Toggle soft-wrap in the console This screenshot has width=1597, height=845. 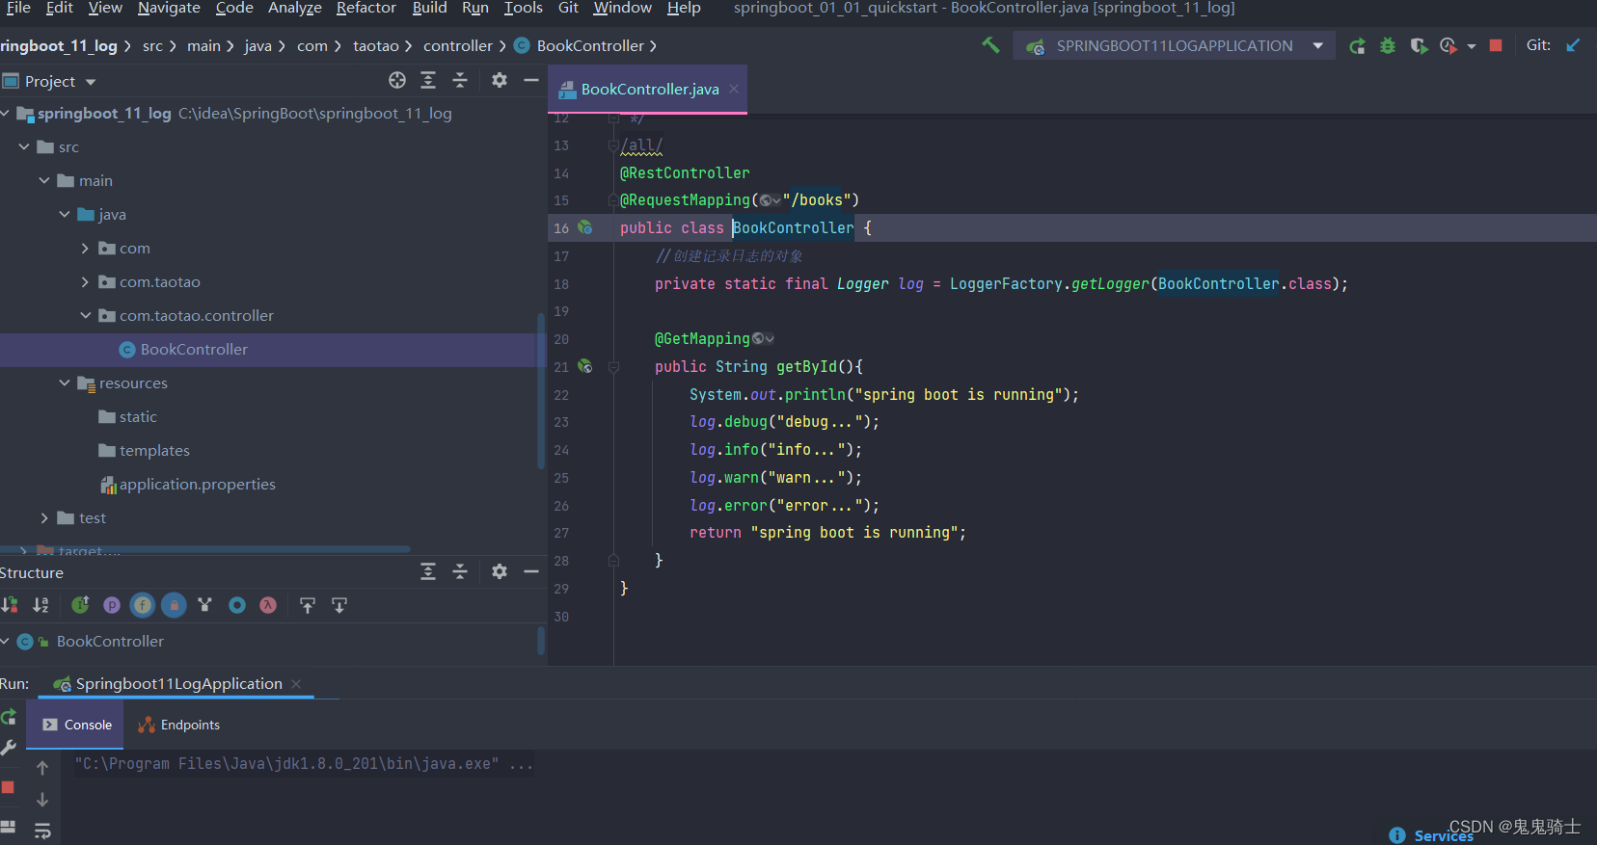pos(42,831)
